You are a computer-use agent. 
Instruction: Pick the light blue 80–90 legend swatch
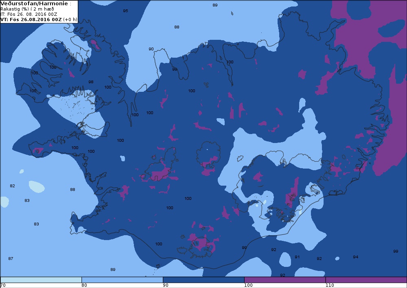coord(122,280)
